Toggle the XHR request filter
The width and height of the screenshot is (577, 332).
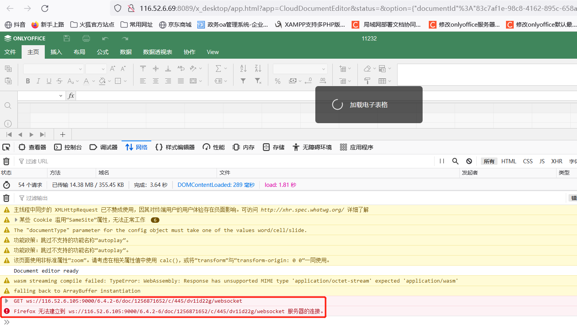pyautogui.click(x=557, y=161)
